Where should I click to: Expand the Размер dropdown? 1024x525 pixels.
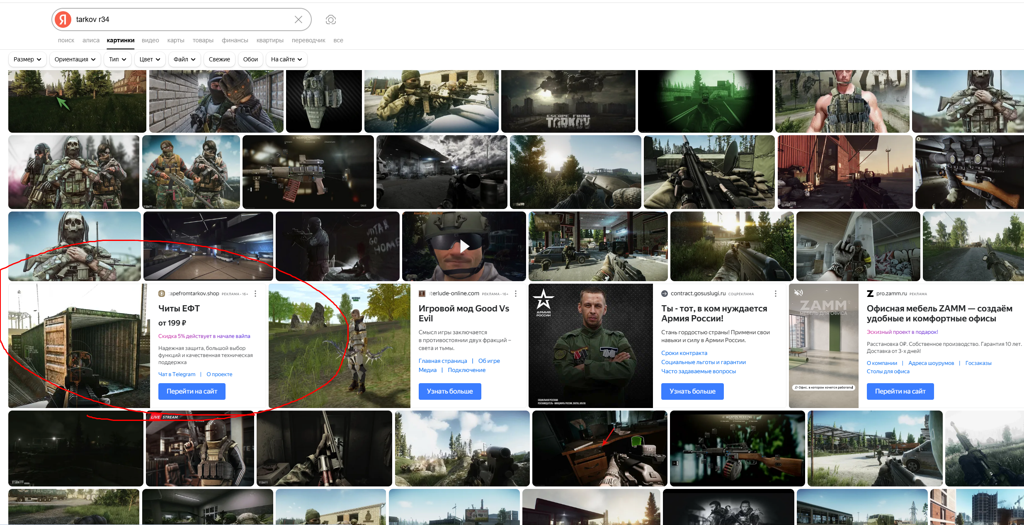click(27, 59)
